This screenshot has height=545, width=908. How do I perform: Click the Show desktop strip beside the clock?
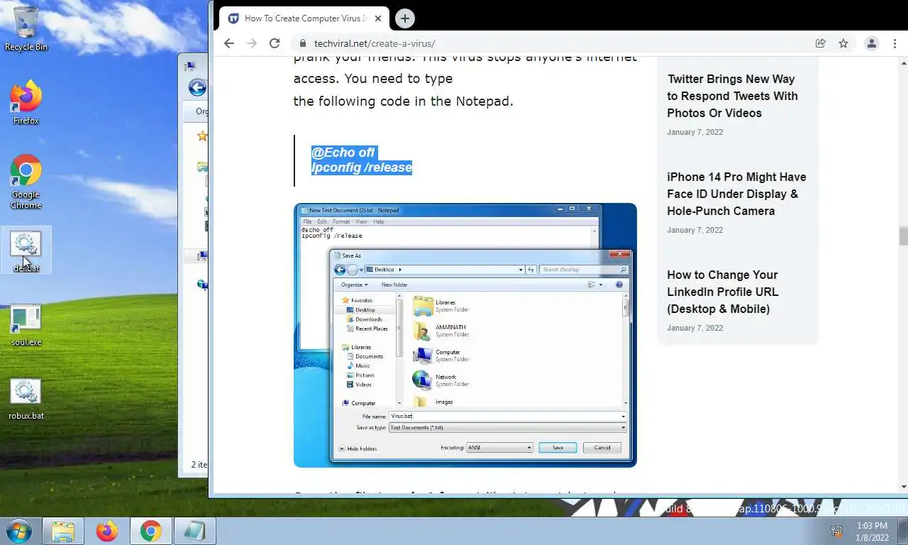(903, 531)
